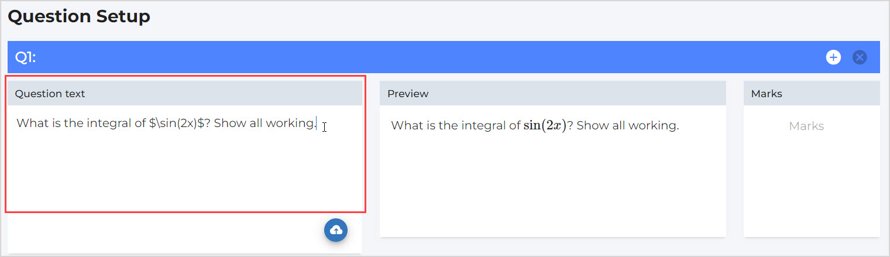Viewport: 890px width, 257px height.
Task: Click the plus icon to add a question
Action: [x=833, y=57]
